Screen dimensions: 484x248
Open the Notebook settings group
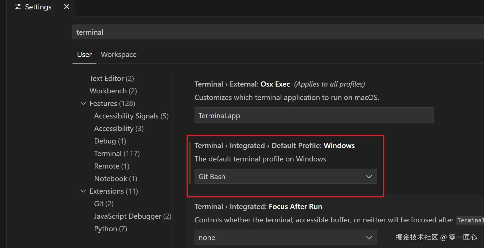pos(116,179)
